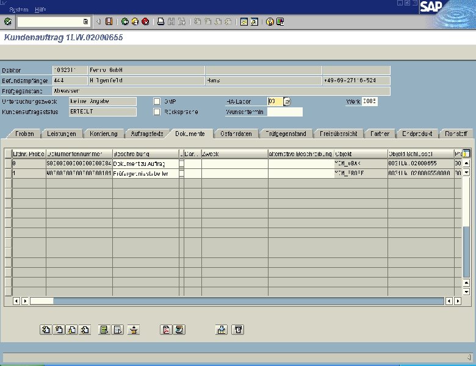This screenshot has height=366, width=476.
Task: Click the deselect-all rows icon
Action: (x=118, y=329)
